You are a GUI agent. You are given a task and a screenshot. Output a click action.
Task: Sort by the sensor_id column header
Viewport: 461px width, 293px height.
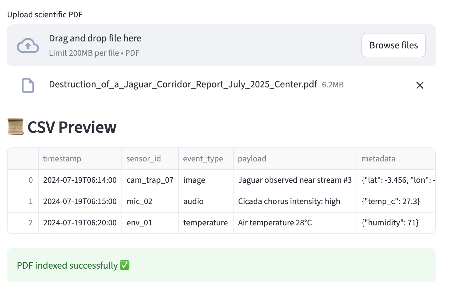143,159
